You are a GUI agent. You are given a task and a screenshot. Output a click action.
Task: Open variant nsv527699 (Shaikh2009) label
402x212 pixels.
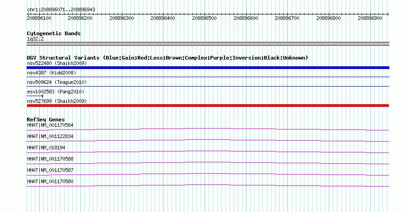click(x=57, y=101)
